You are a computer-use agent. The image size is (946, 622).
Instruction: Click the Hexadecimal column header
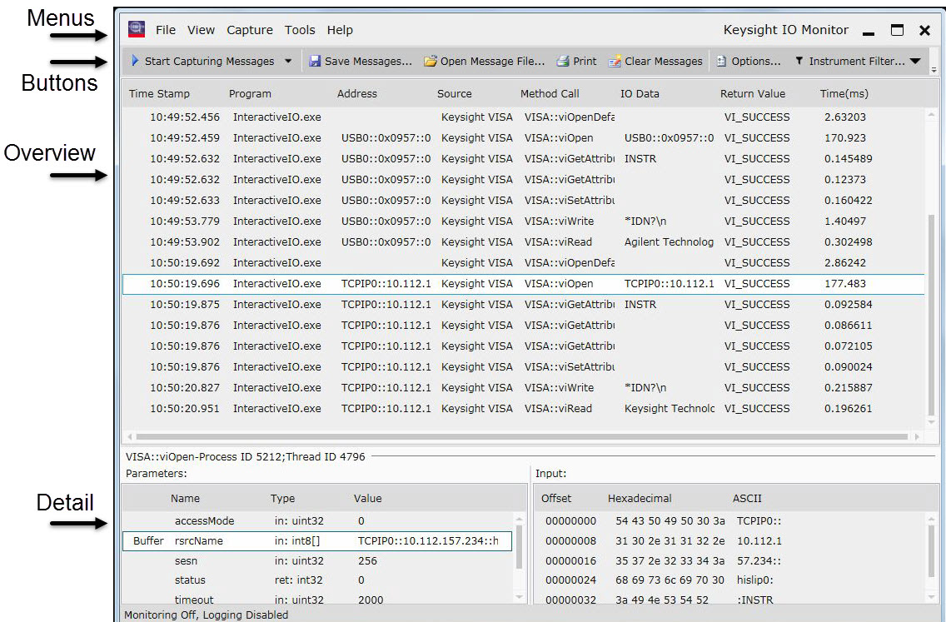(x=640, y=498)
